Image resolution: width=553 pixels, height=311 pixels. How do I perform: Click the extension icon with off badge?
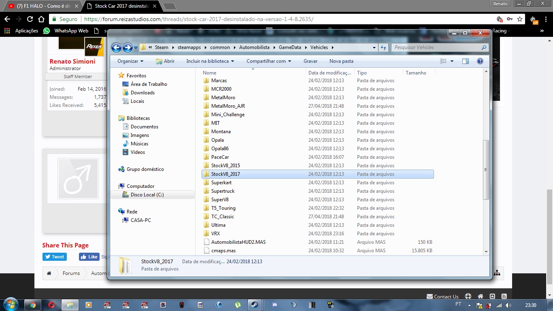(x=534, y=19)
